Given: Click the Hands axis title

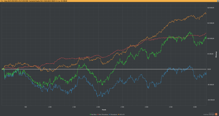Looking at the screenshot, I should point(104,110).
